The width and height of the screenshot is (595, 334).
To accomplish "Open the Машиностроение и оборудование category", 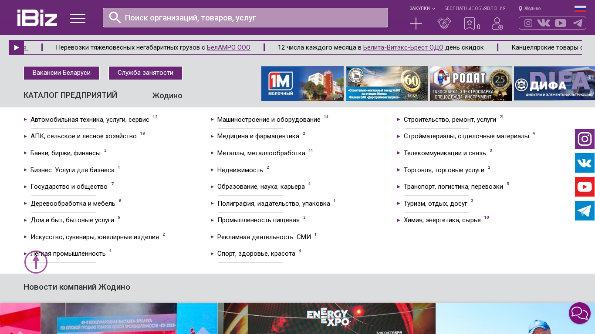I will coord(269,120).
